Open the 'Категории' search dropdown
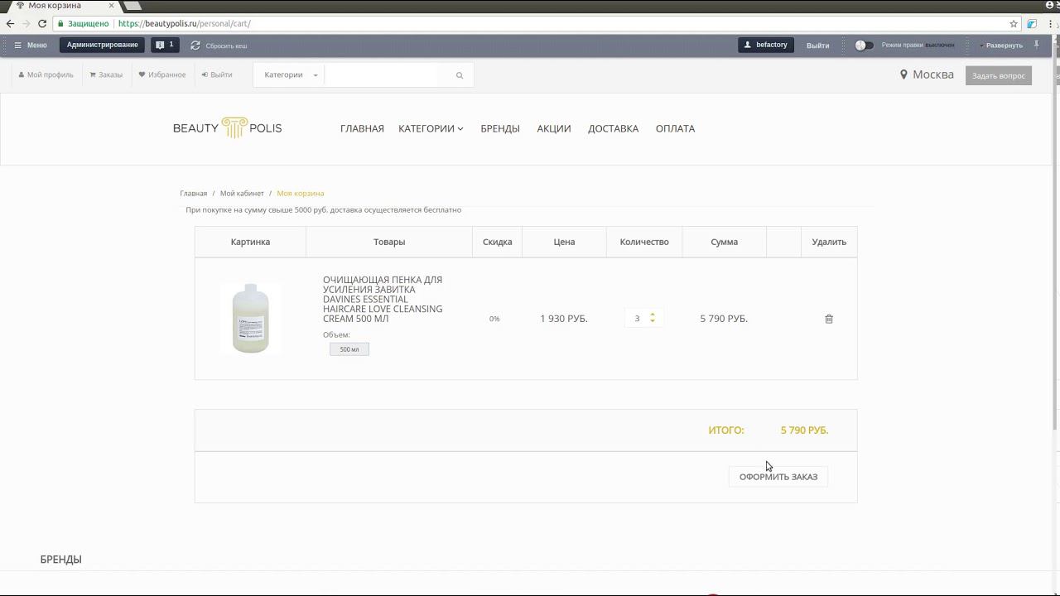 291,75
